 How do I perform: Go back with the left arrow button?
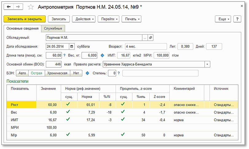tap(9, 7)
